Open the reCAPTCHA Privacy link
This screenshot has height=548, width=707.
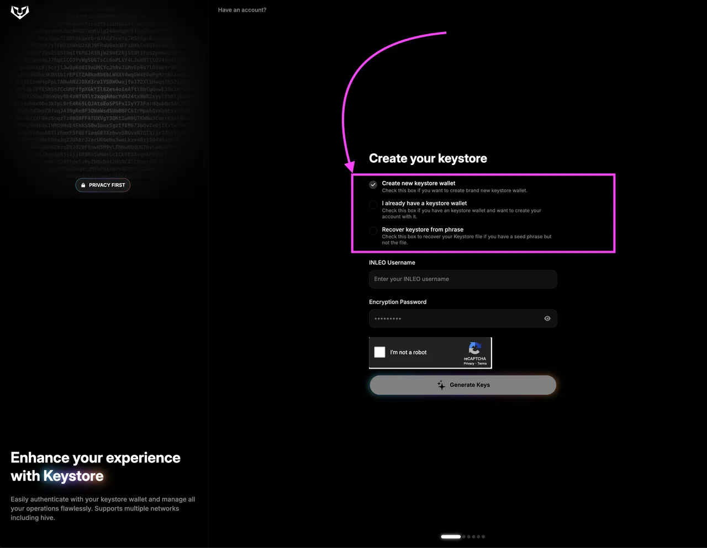[x=469, y=364]
